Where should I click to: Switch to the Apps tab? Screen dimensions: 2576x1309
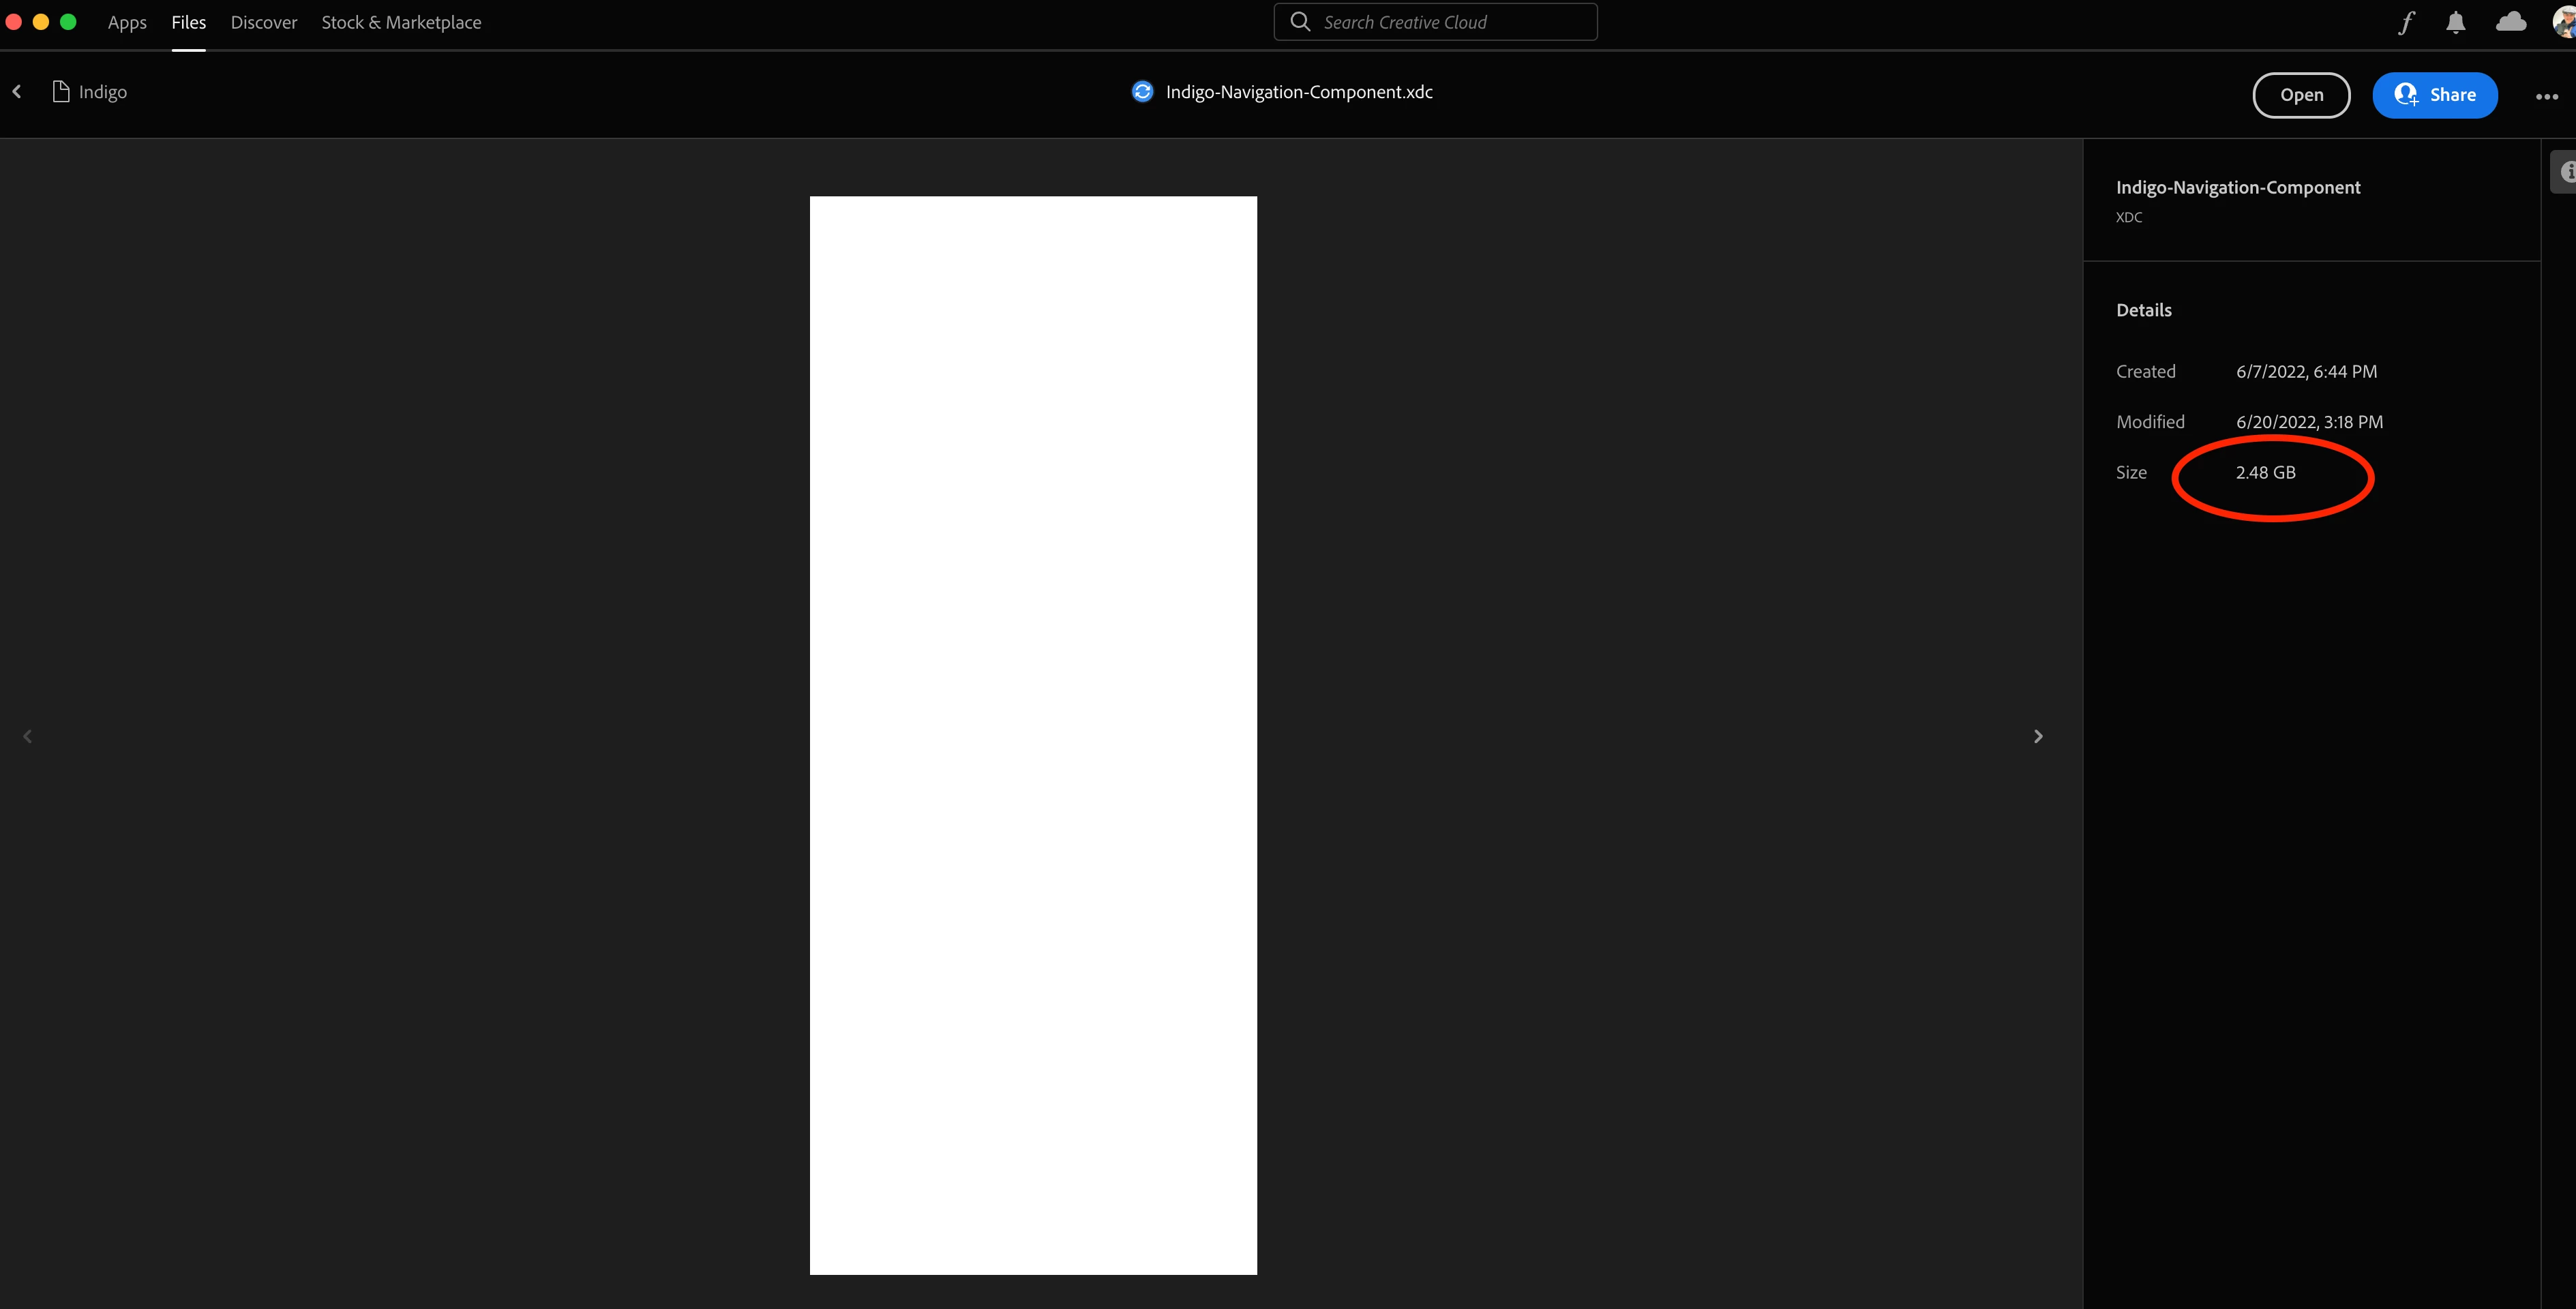[x=127, y=22]
